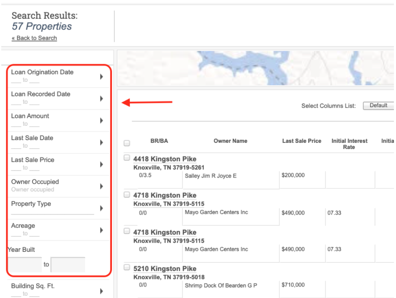Open the Last Sale Price filter arrow
Screen dimensions: 396x298
point(101,164)
